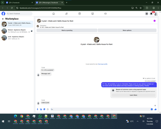This screenshot has height=129, width=161.
Task: Open Waleed Appliance Repair conversation
Action: point(17,31)
